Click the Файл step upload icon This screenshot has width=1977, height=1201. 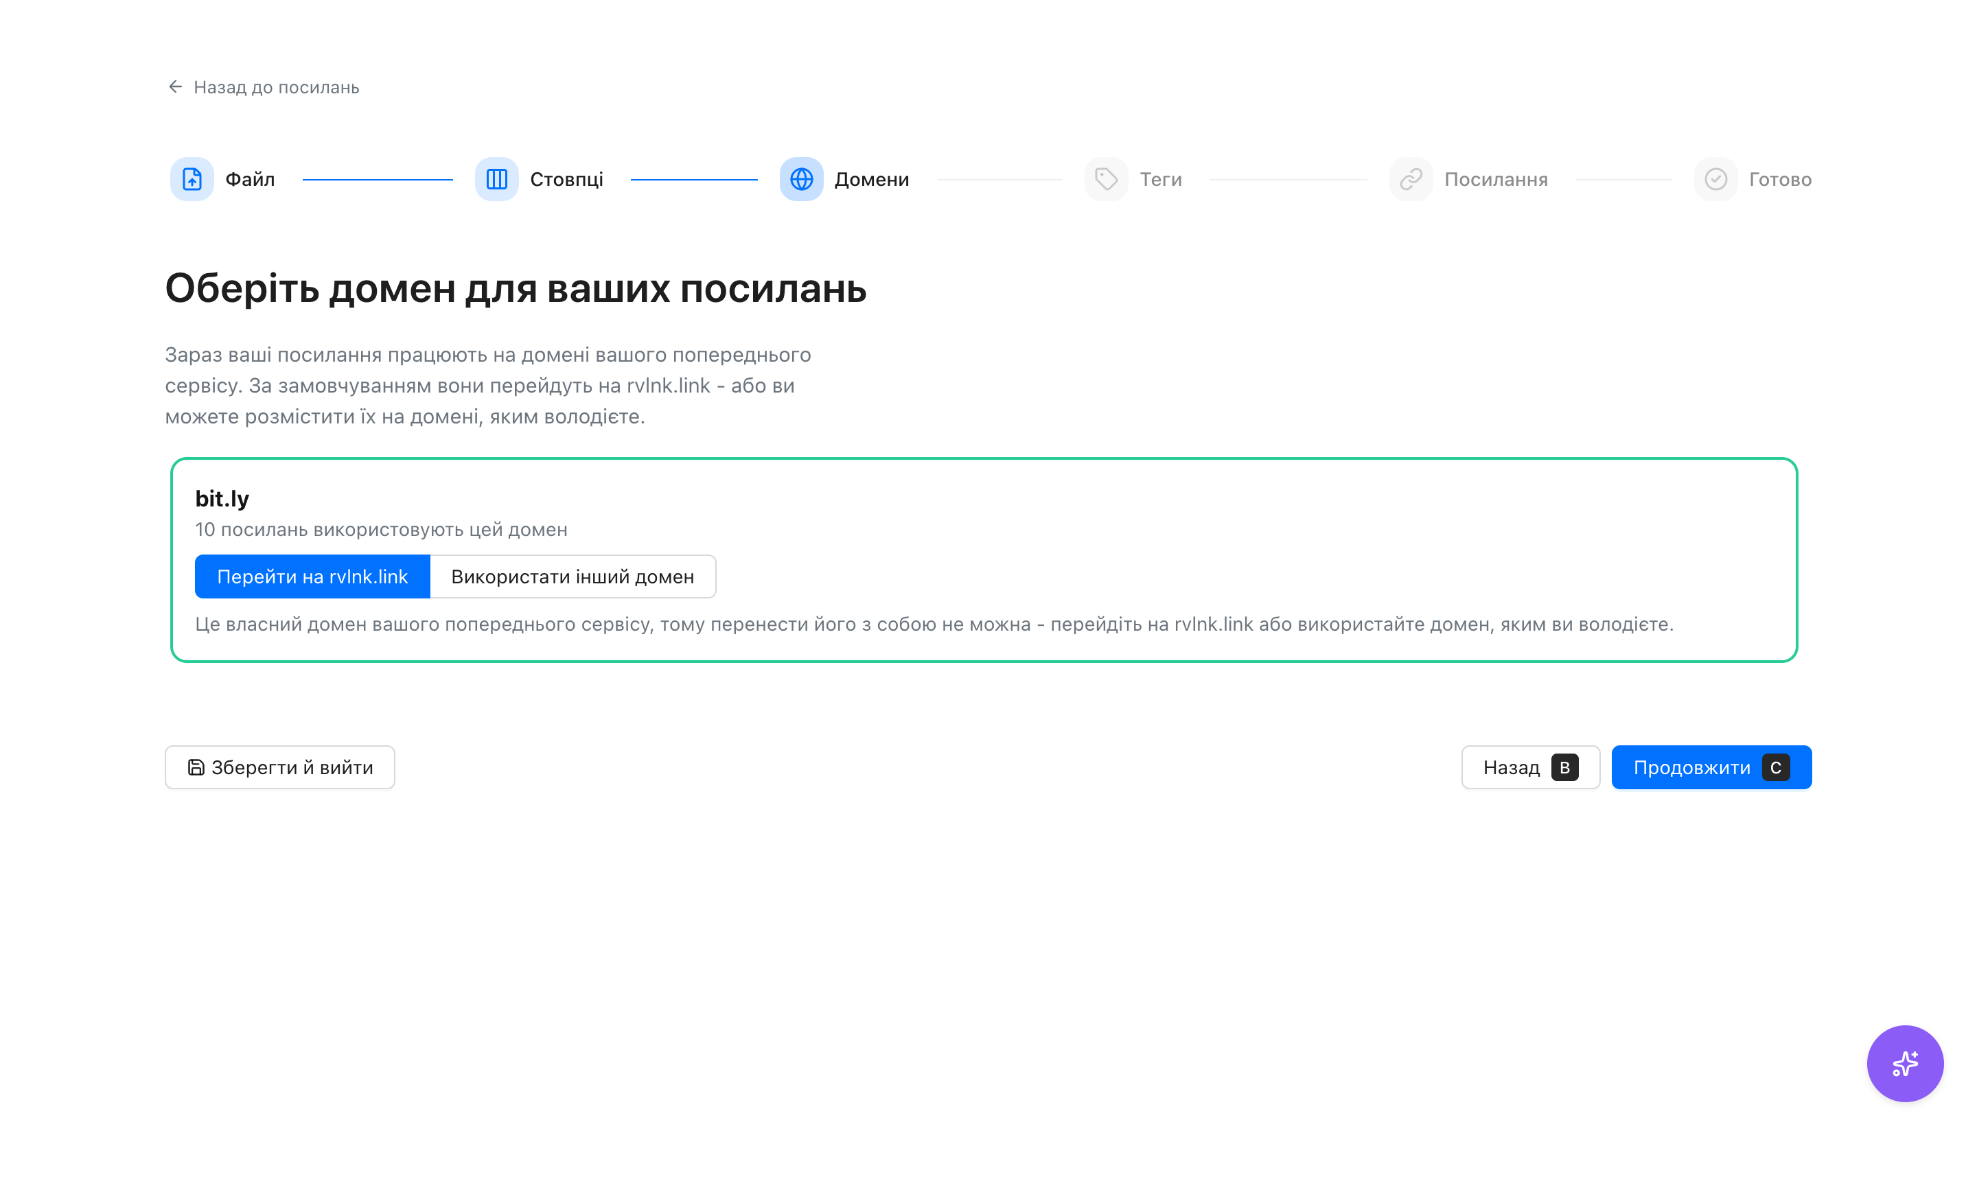[x=192, y=179]
